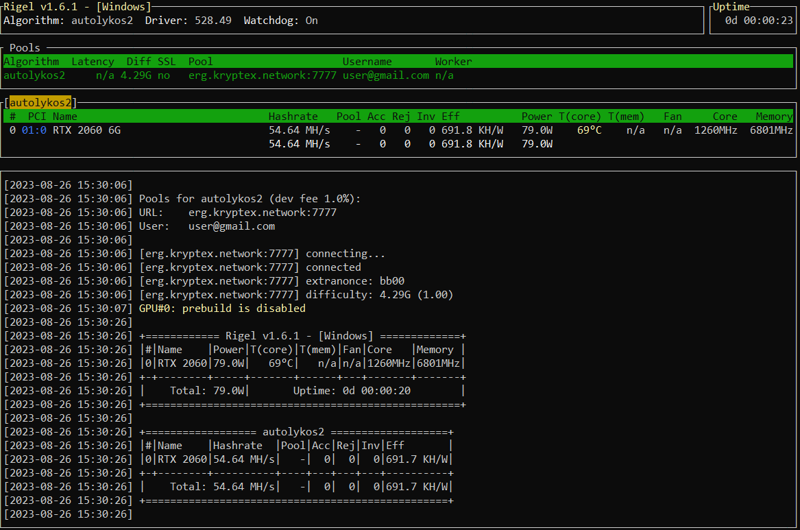The height and width of the screenshot is (530, 800).
Task: Click the "Power" header in the green GPU header bar
Action: click(537, 117)
